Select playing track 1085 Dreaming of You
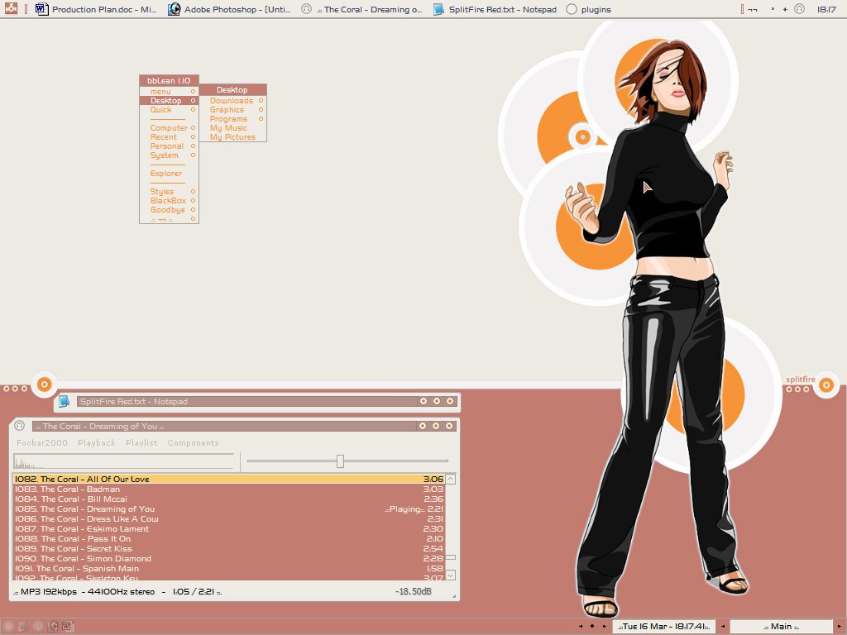The height and width of the screenshot is (635, 847). point(229,508)
